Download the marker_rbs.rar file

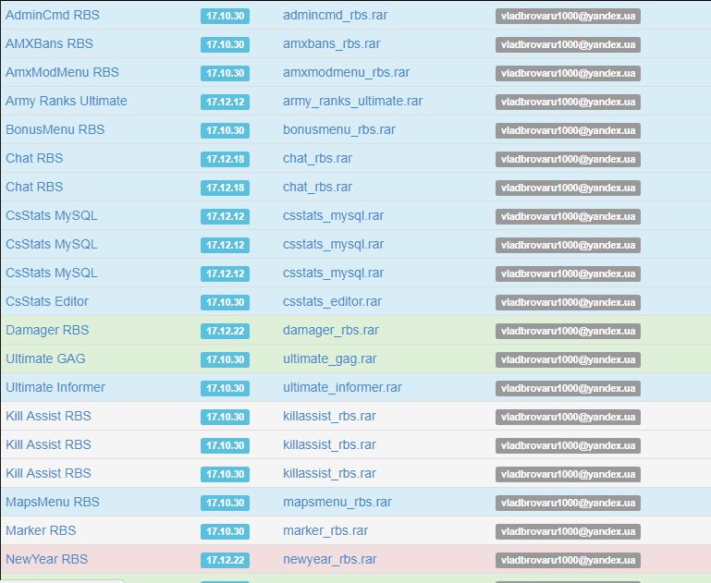(325, 530)
